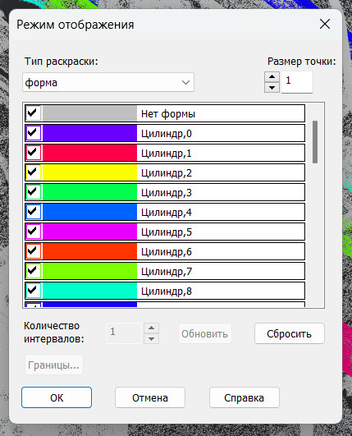
Task: Select the Цилиндр,7 list entry label
Action: [x=167, y=272]
